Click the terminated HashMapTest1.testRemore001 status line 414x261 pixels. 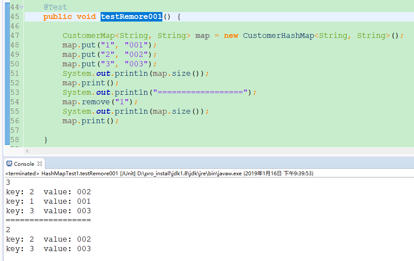coord(159,173)
